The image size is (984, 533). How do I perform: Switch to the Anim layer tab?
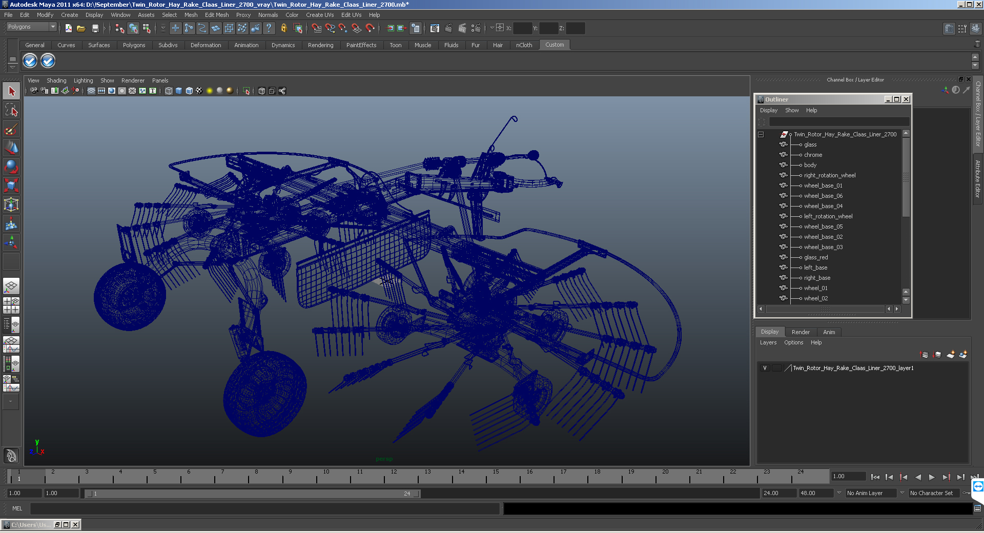coord(829,332)
